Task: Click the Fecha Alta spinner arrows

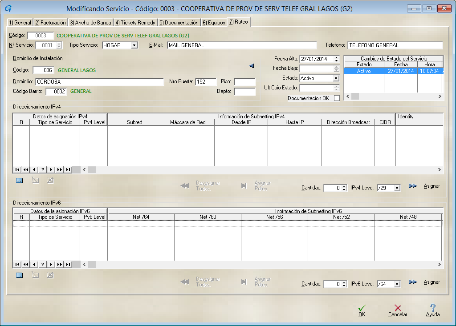Action: click(x=337, y=59)
